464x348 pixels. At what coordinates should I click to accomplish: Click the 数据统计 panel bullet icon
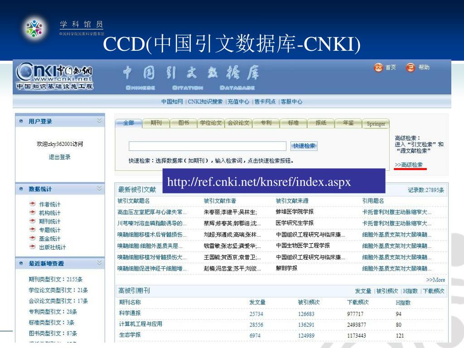21,189
